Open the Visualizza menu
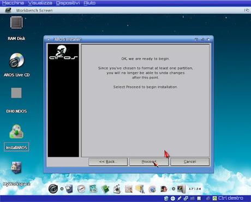Screen dimensions: 251x202 40,3
